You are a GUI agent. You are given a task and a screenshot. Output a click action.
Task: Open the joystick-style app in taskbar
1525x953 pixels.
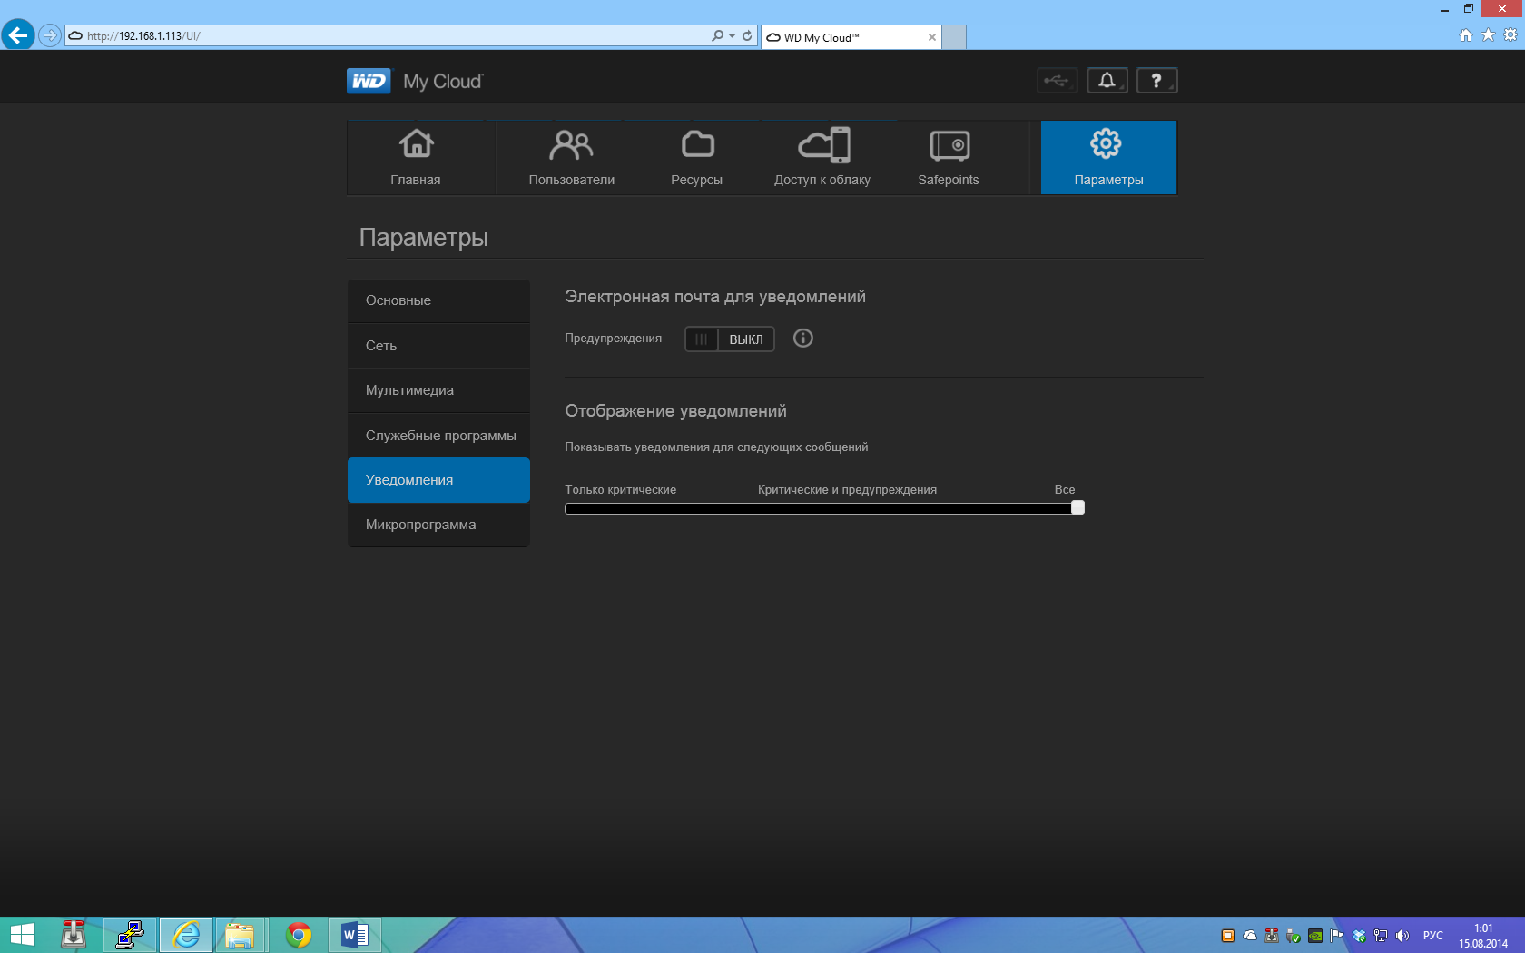74,935
